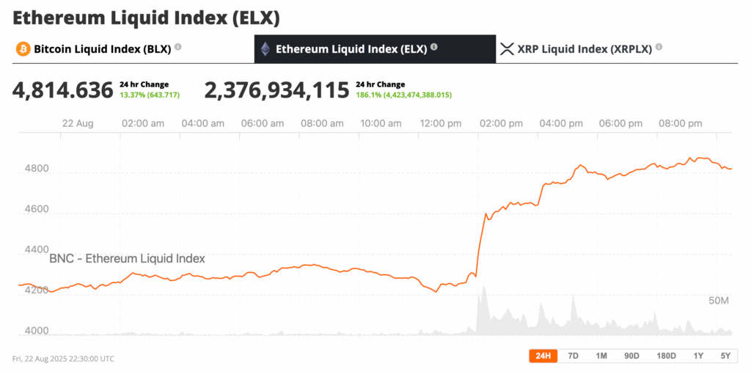Click info icon beside Bitcoin Liquid Index
Screen dimensions: 751x374
pos(178,48)
